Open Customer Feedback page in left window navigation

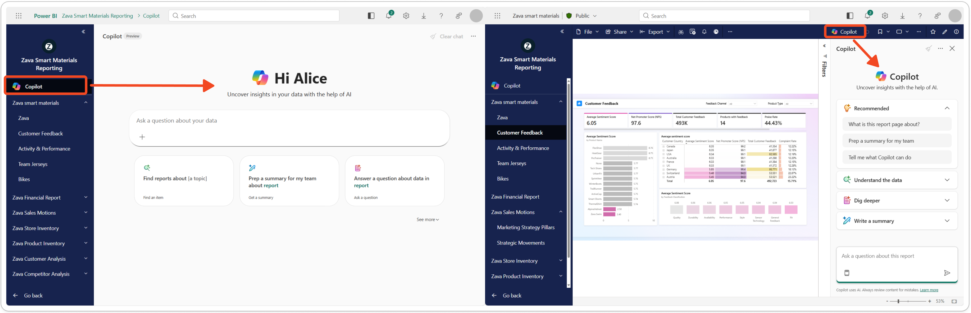[40, 134]
